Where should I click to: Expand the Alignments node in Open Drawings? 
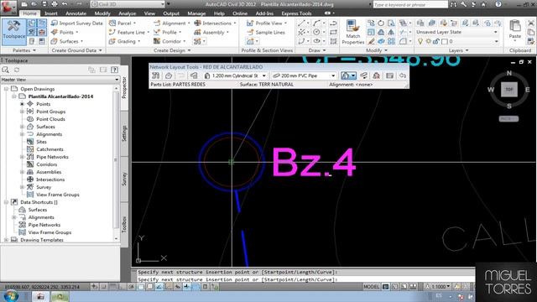(22, 134)
